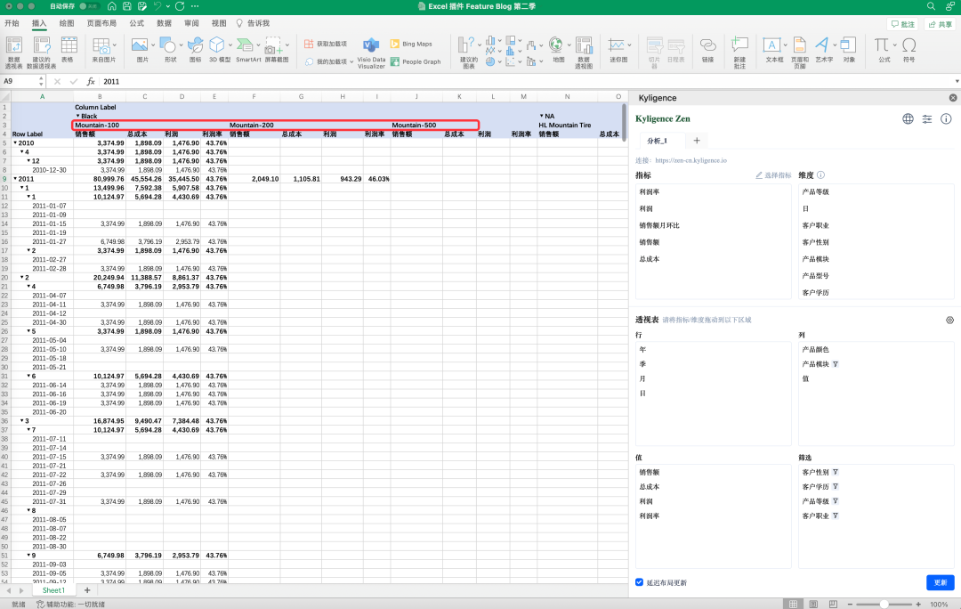Switch to normal view in status bar
The width and height of the screenshot is (961, 609).
click(793, 604)
